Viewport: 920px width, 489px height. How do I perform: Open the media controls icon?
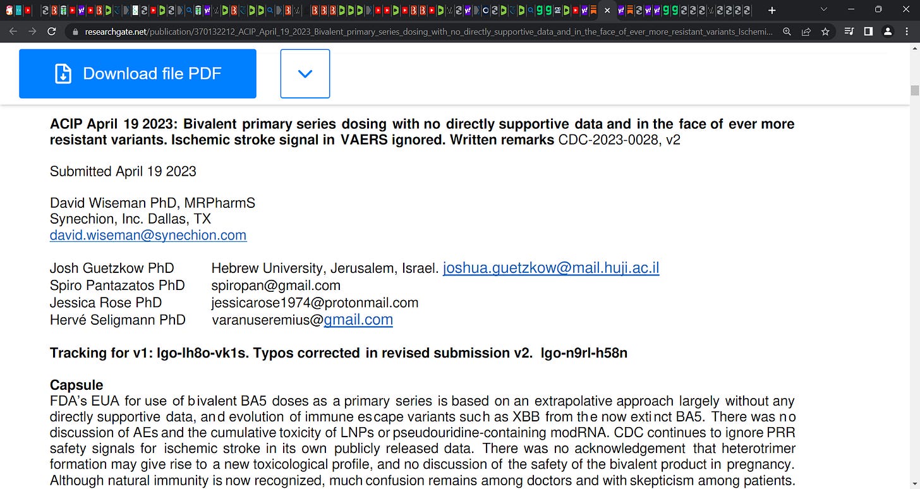849,31
